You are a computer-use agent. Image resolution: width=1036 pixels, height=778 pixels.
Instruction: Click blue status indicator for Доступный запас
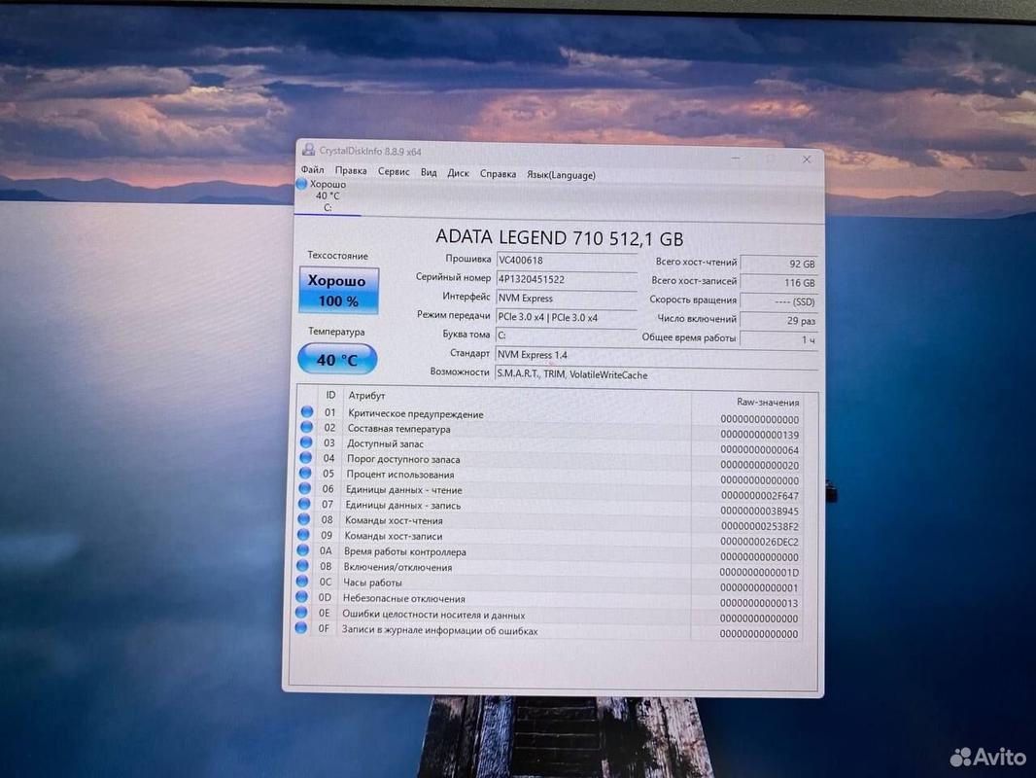[x=306, y=442]
